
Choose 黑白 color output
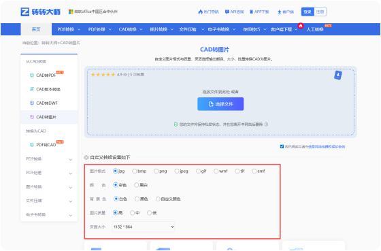[x=137, y=185]
